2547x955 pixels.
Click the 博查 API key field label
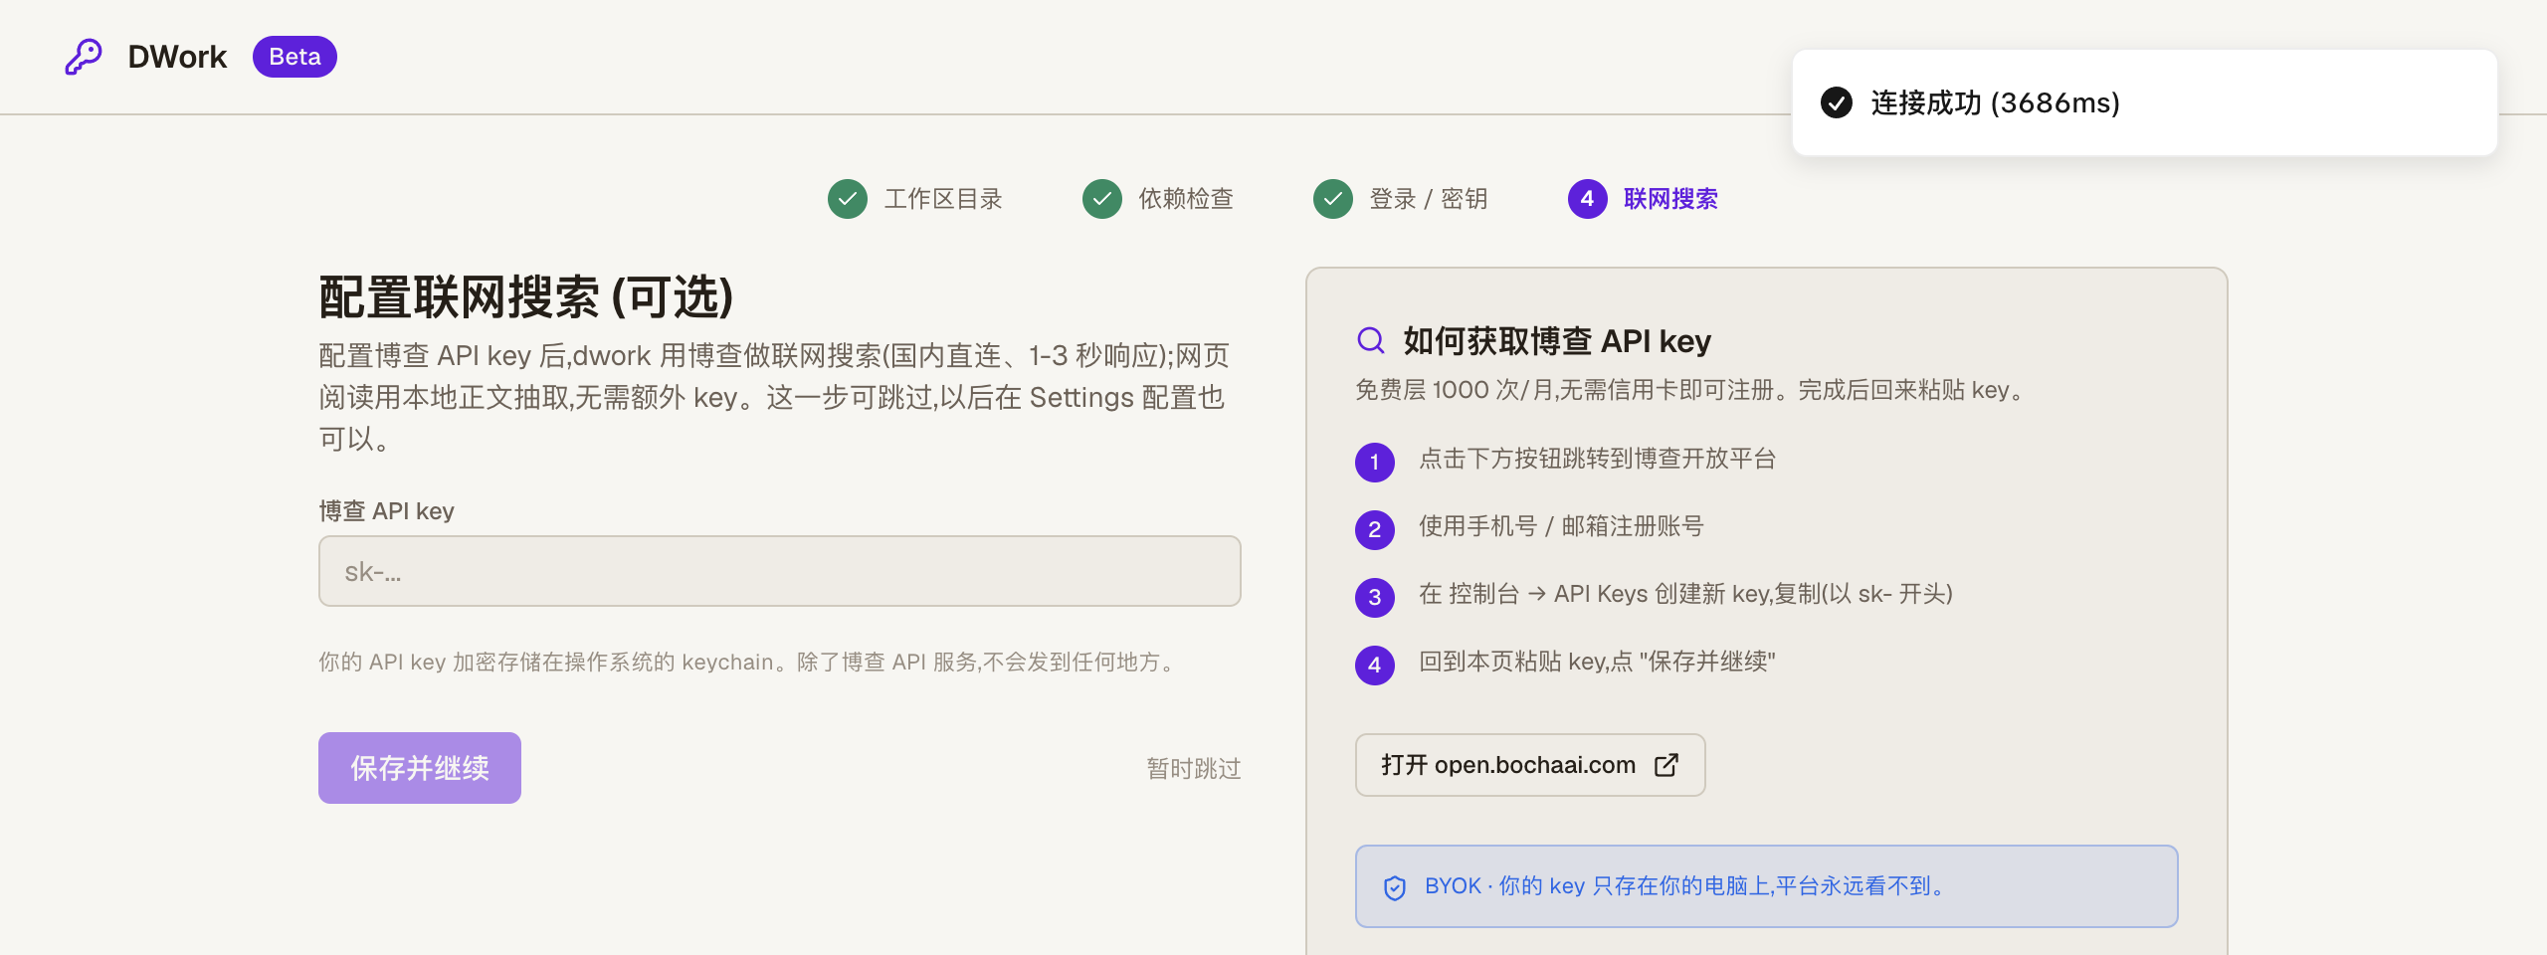387,511
